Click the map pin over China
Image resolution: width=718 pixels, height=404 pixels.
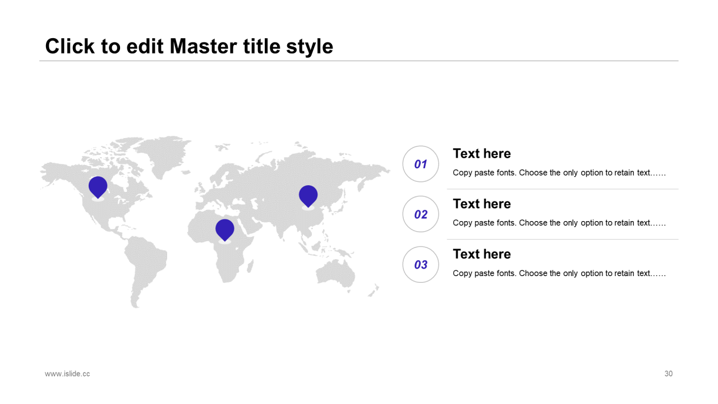point(308,195)
